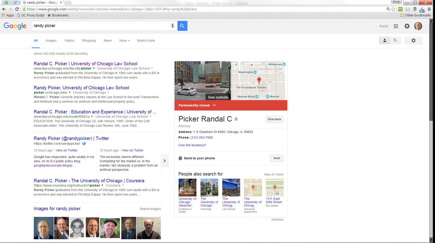Viewport: 435px width, 243px height.
Task: Click Report images link
Action: coord(150,209)
